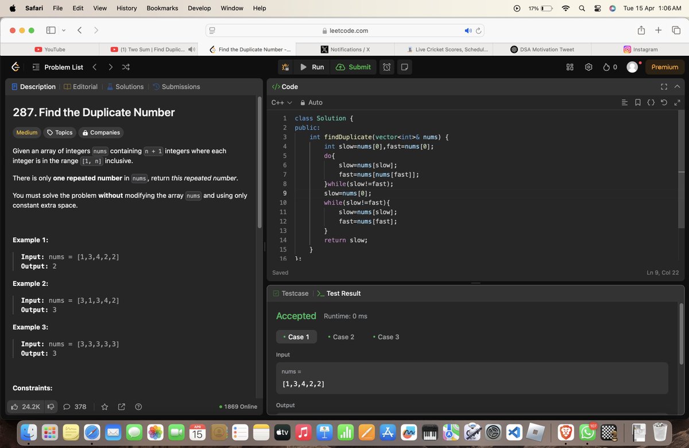This screenshot has width=689, height=448.
Task: Expand the Topics tag
Action: (x=60, y=133)
